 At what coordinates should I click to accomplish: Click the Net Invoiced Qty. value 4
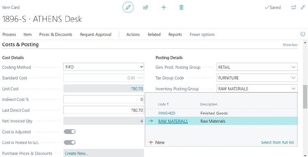(x=141, y=121)
